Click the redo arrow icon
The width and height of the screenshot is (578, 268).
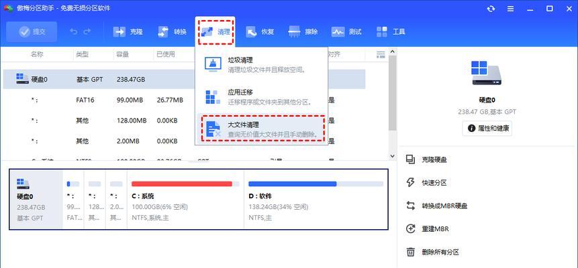(87, 31)
